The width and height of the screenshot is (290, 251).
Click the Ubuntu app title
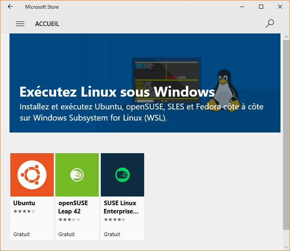[x=24, y=203]
